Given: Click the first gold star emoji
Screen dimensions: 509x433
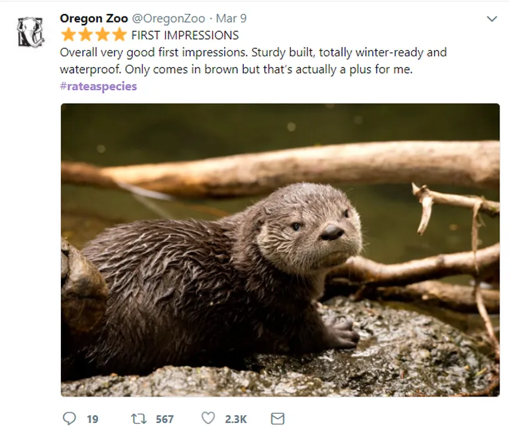Looking at the screenshot, I should (x=68, y=34).
